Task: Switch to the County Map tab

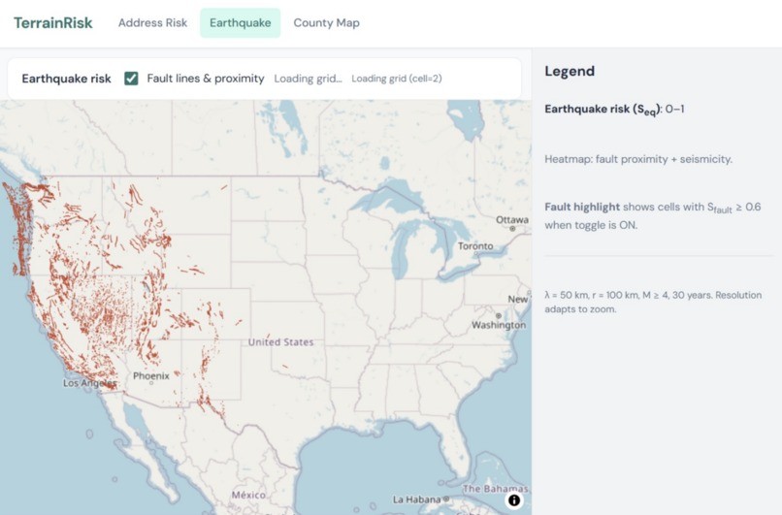Action: tap(326, 23)
